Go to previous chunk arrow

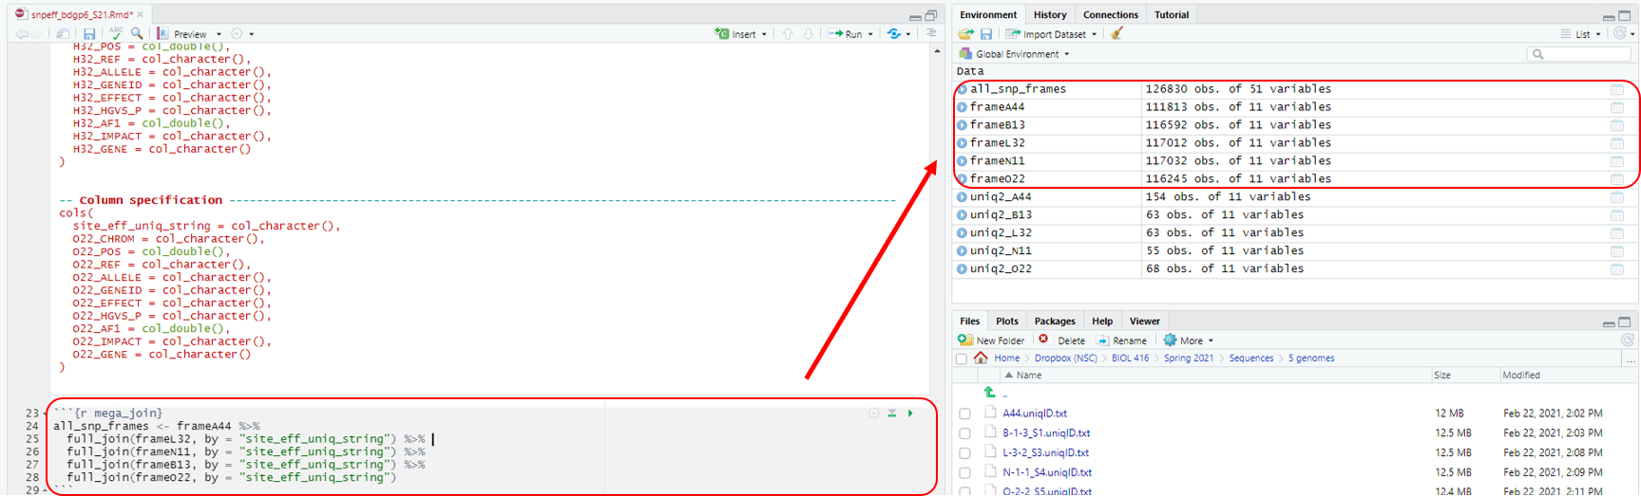click(788, 34)
